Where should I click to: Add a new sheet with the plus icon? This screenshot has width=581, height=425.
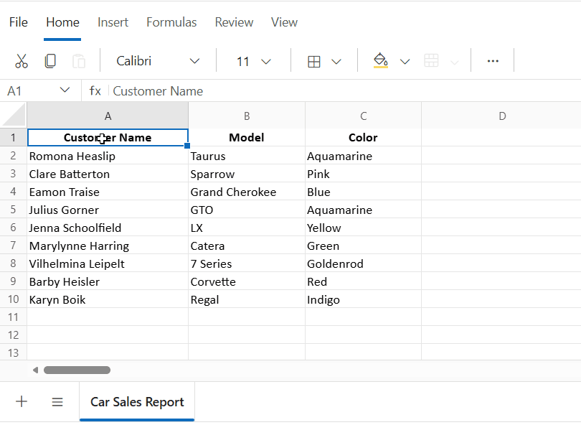21,401
